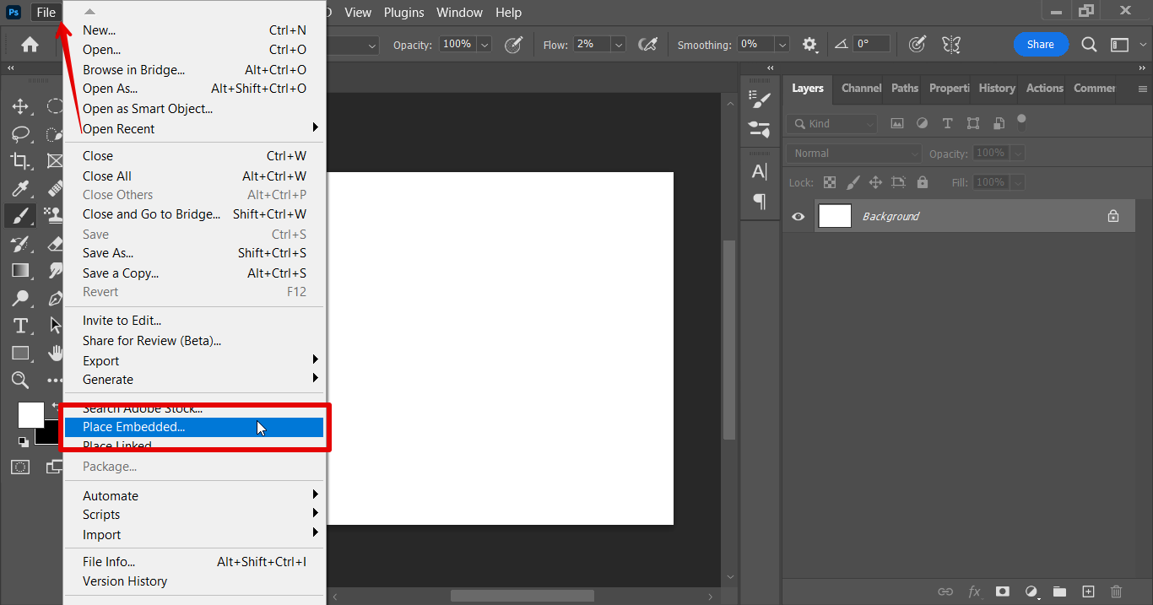Screen dimensions: 1153x605
Task: Open the Brushes presets panel icon
Action: 760,130
